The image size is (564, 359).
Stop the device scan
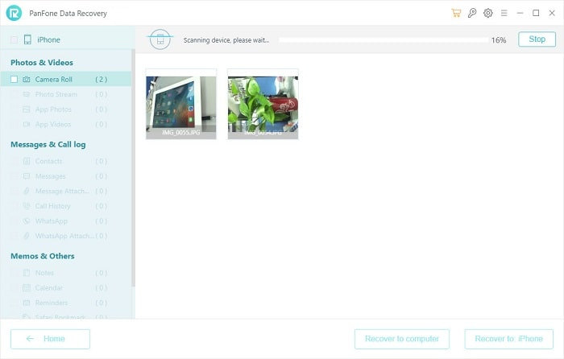click(x=537, y=39)
